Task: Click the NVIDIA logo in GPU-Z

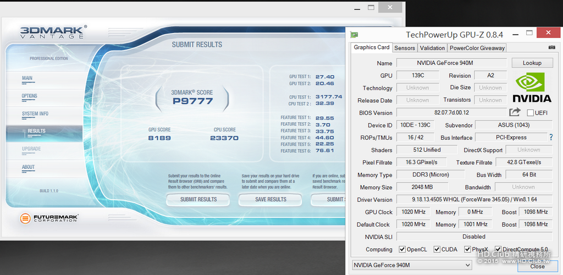Action: pyautogui.click(x=532, y=87)
